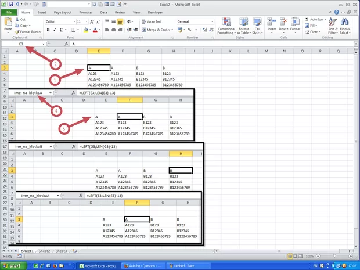Viewport: 360px width, 270px height.
Task: Click the Increase Font Size icon
Action: tap(92, 22)
